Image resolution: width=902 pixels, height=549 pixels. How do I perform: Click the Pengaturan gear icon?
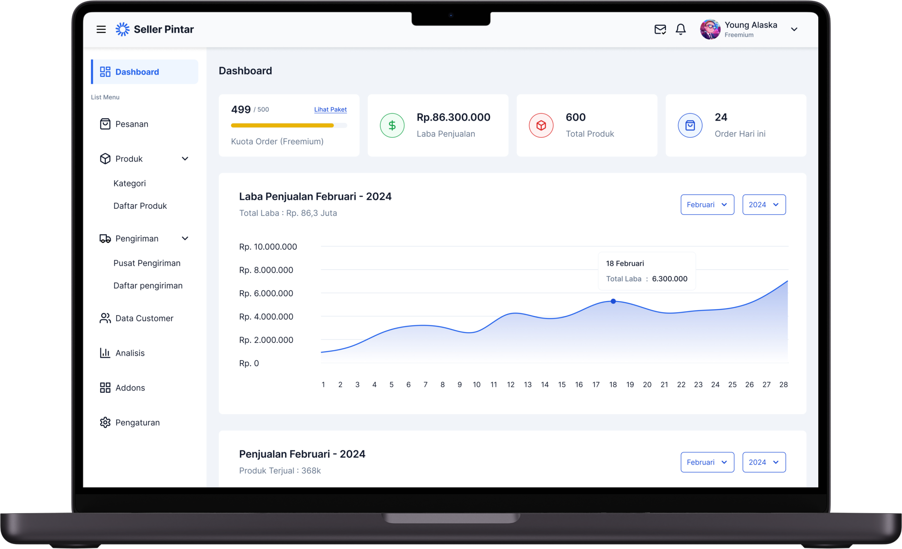click(105, 423)
